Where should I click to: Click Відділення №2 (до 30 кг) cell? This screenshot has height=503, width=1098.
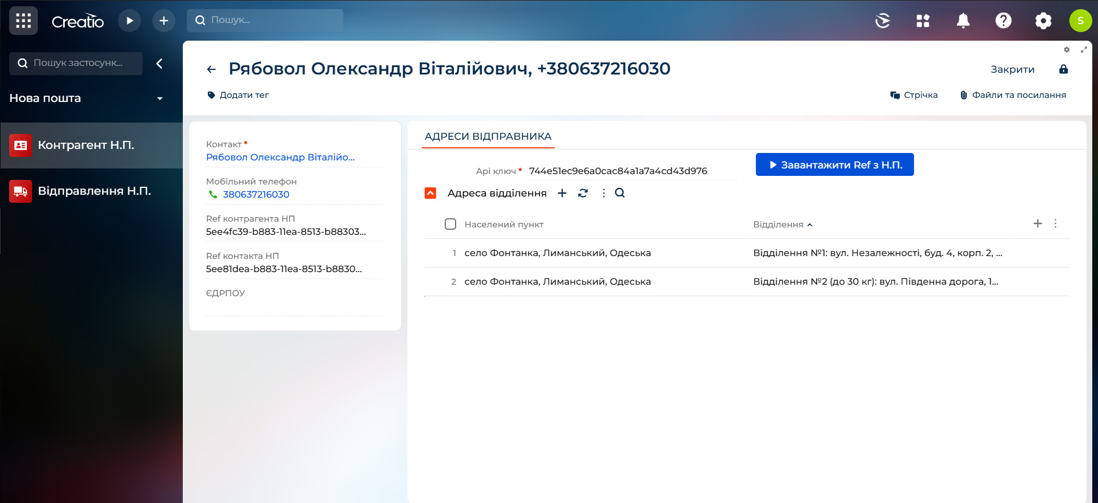[x=876, y=282]
